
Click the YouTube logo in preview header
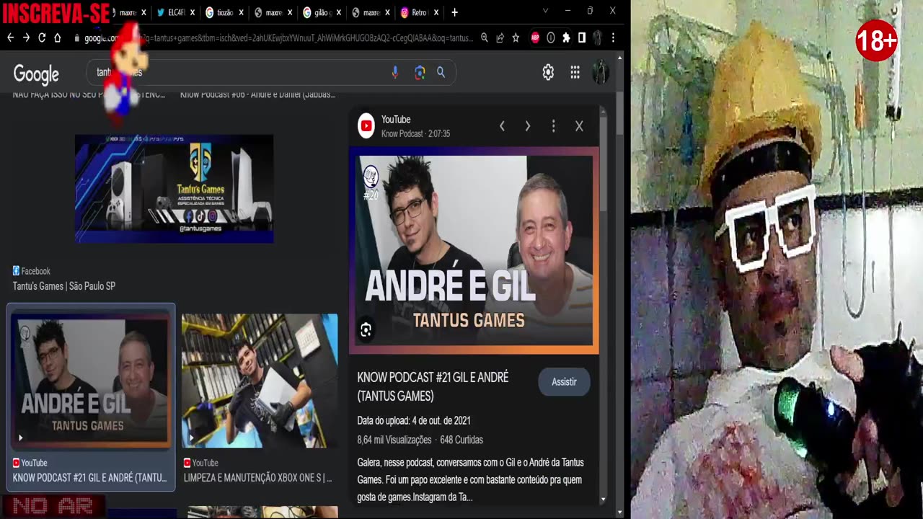(x=366, y=126)
